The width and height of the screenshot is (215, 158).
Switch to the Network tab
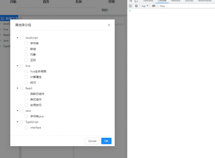pyautogui.click(x=175, y=1)
